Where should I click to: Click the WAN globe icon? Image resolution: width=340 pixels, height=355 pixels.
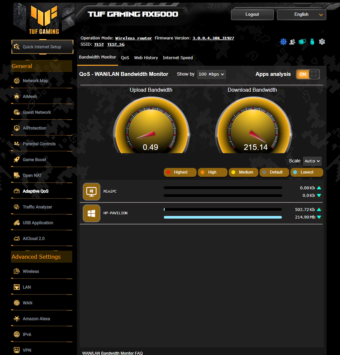click(17, 303)
